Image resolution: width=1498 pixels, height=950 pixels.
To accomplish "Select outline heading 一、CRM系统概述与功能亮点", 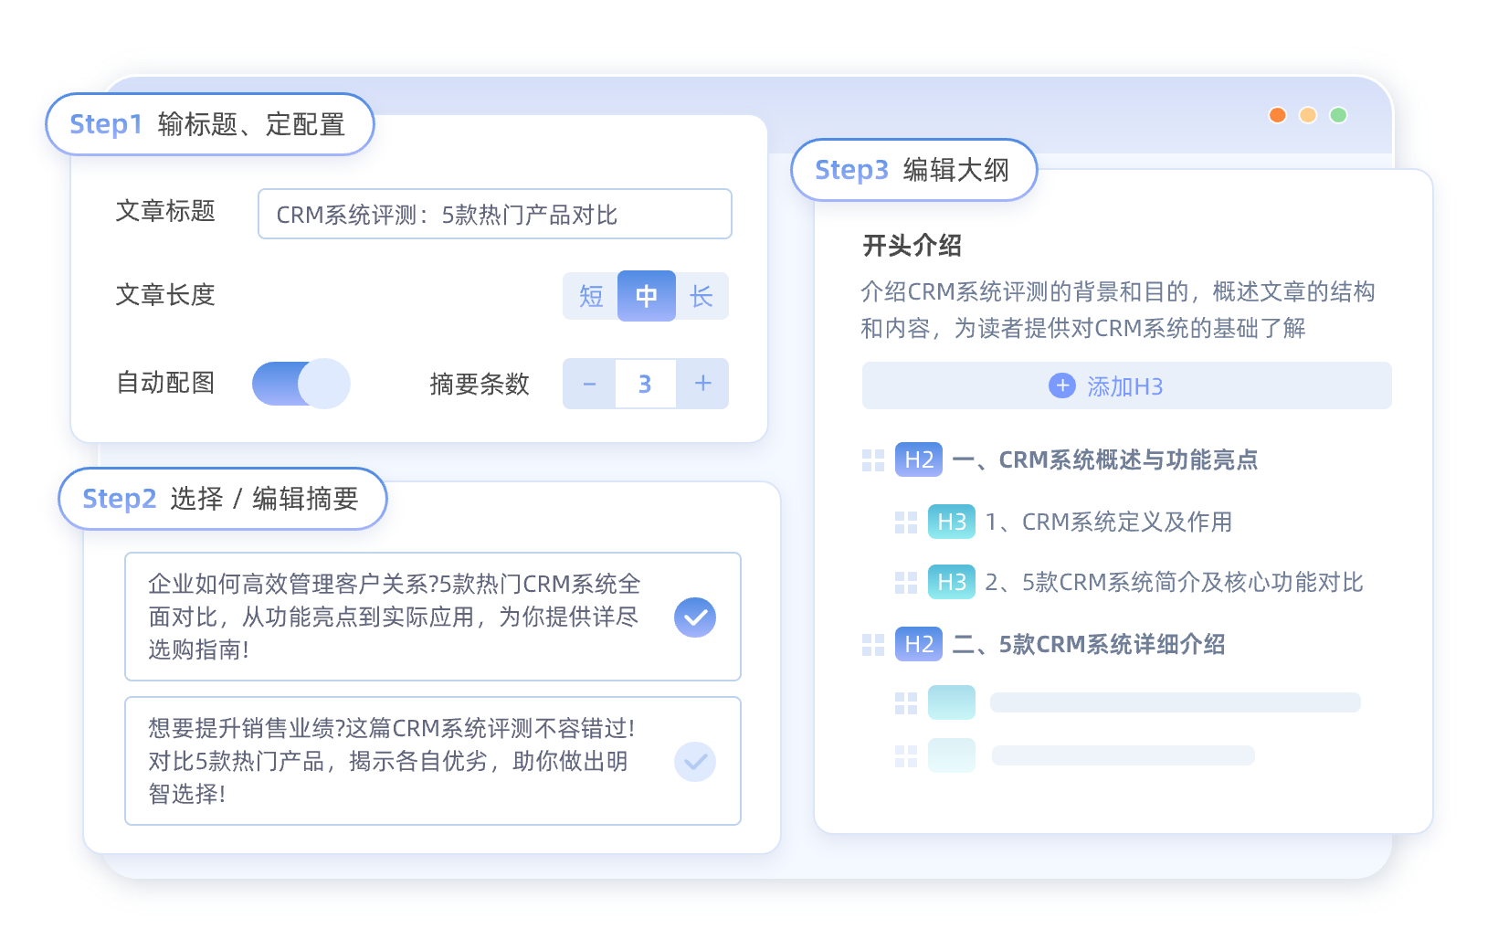I will pyautogui.click(x=1105, y=459).
